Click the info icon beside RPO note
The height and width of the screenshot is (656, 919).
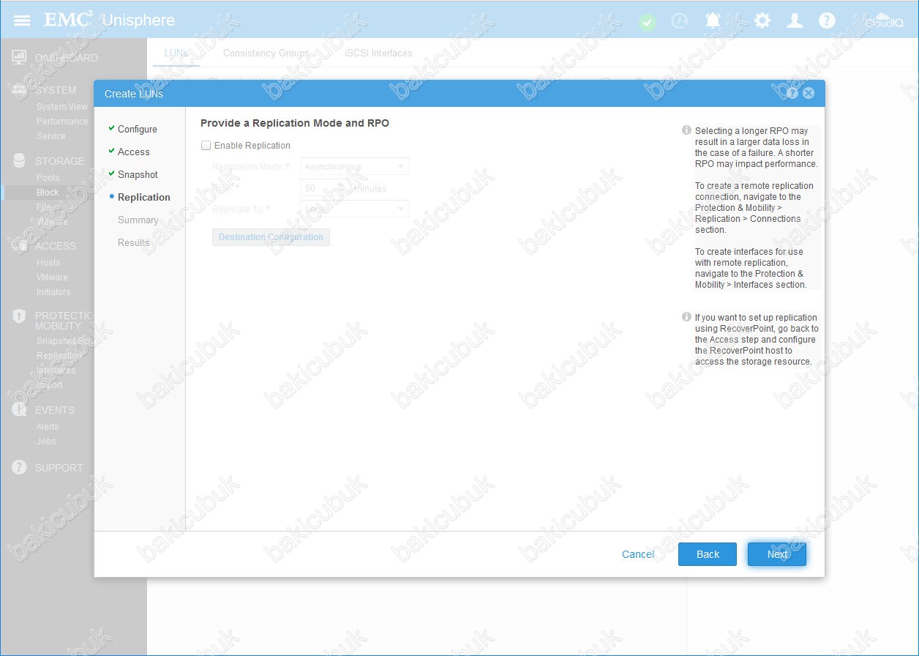(686, 130)
